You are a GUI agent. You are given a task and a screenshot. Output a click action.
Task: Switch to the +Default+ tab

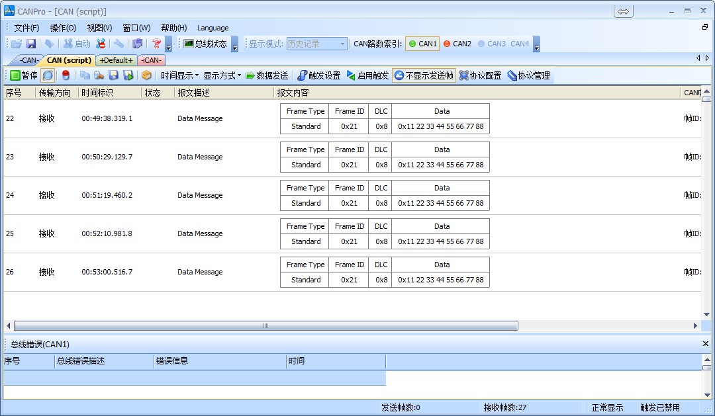(116, 60)
